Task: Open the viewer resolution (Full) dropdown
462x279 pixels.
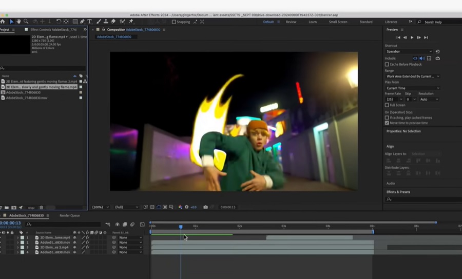Action: tap(126, 207)
